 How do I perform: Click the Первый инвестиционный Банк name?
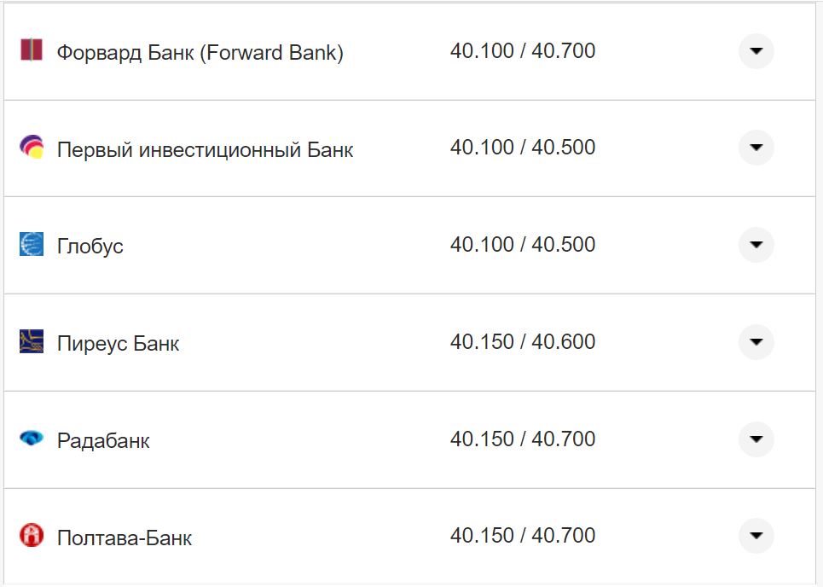205,148
